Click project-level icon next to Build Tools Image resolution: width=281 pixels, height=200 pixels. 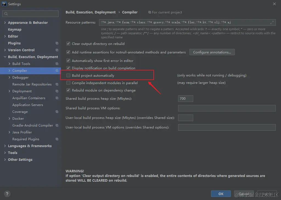pyautogui.click(x=57, y=64)
